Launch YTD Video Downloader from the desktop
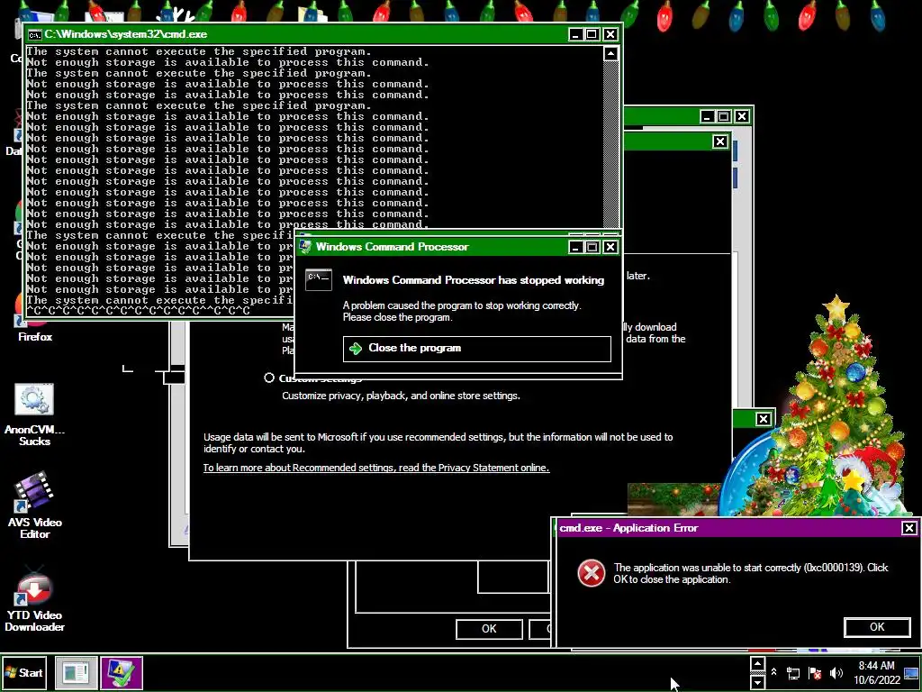This screenshot has width=922, height=692. tap(35, 599)
